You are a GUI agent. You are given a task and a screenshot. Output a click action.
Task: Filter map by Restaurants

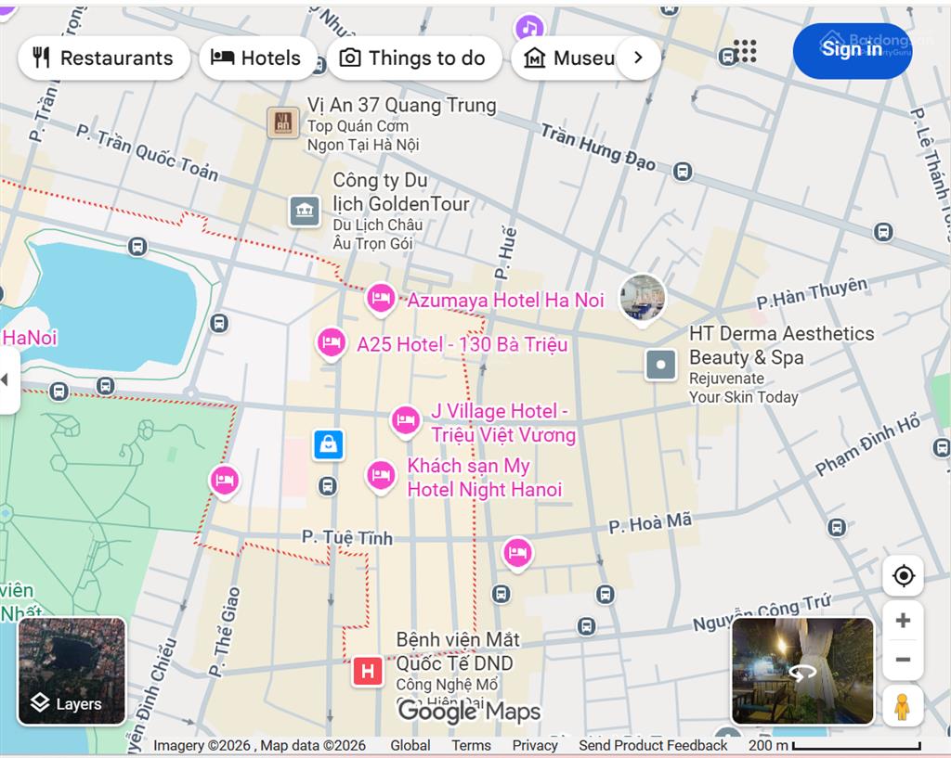tap(104, 58)
